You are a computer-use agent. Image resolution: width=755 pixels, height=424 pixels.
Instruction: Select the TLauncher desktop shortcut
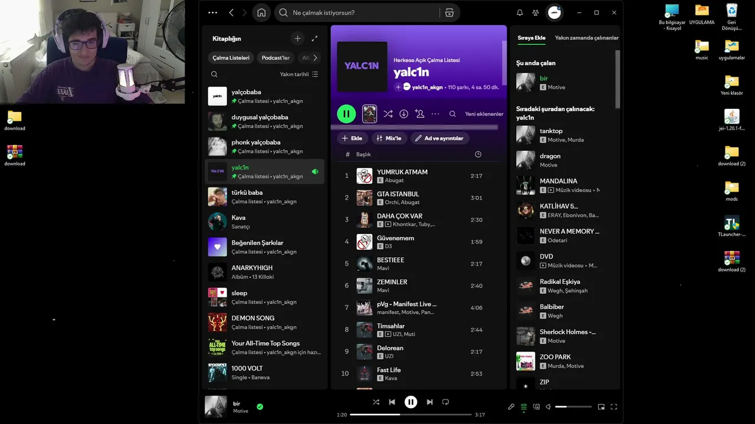tap(731, 227)
